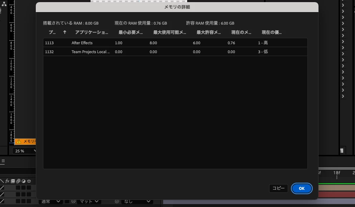
Task: Click the quality column header slash icon
Action: tap(2, 181)
